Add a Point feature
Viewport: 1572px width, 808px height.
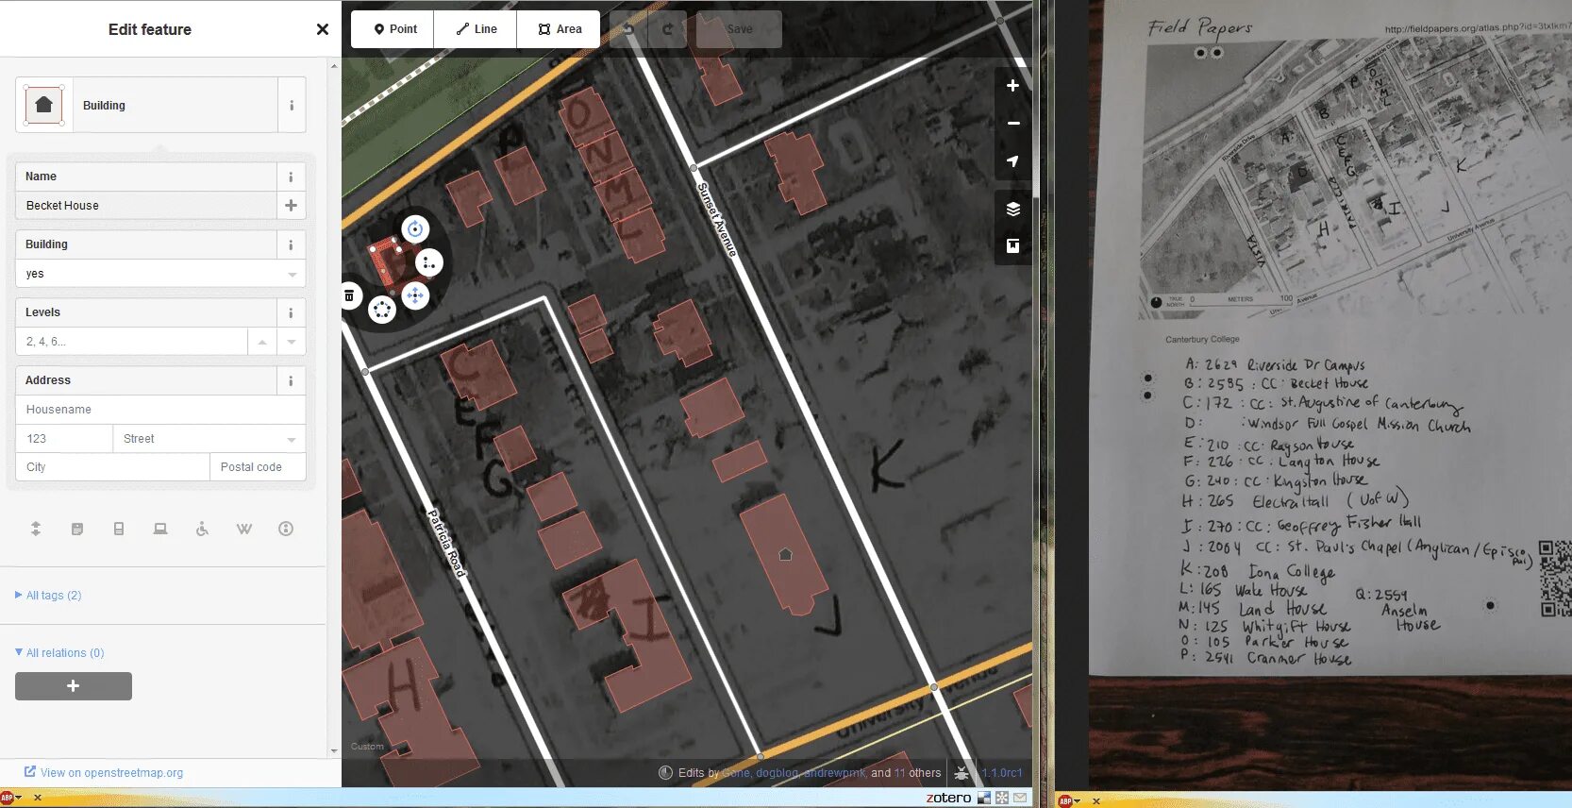point(393,29)
